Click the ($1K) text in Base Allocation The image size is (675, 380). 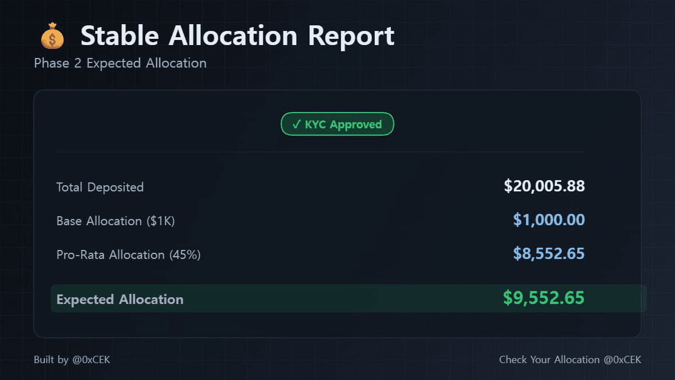click(160, 221)
